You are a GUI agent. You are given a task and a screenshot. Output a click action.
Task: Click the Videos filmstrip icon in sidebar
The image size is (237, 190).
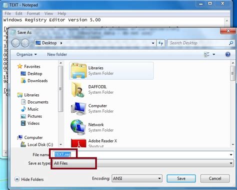coord(23,123)
